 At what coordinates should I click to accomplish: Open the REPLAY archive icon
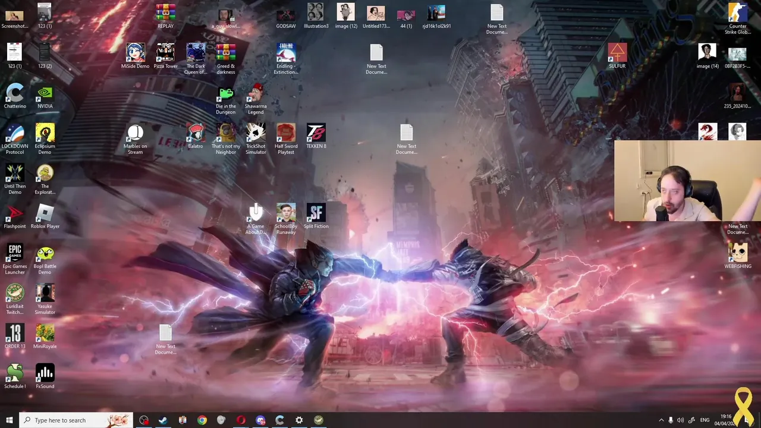pos(165,16)
